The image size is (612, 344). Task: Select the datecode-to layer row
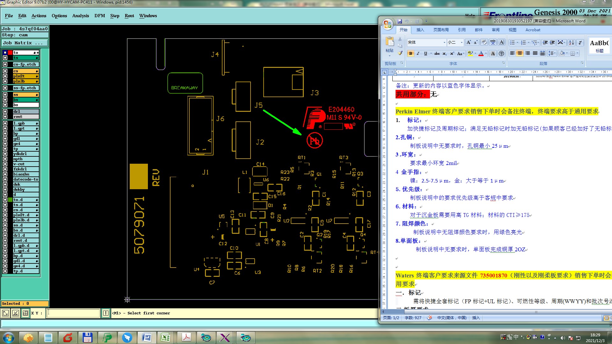25,179
